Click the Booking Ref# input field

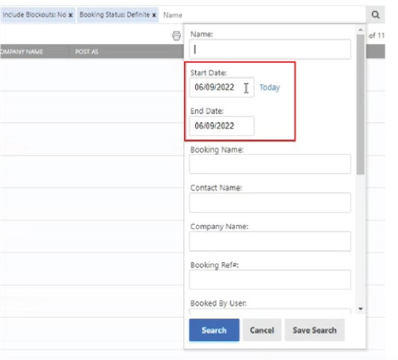coord(270,280)
